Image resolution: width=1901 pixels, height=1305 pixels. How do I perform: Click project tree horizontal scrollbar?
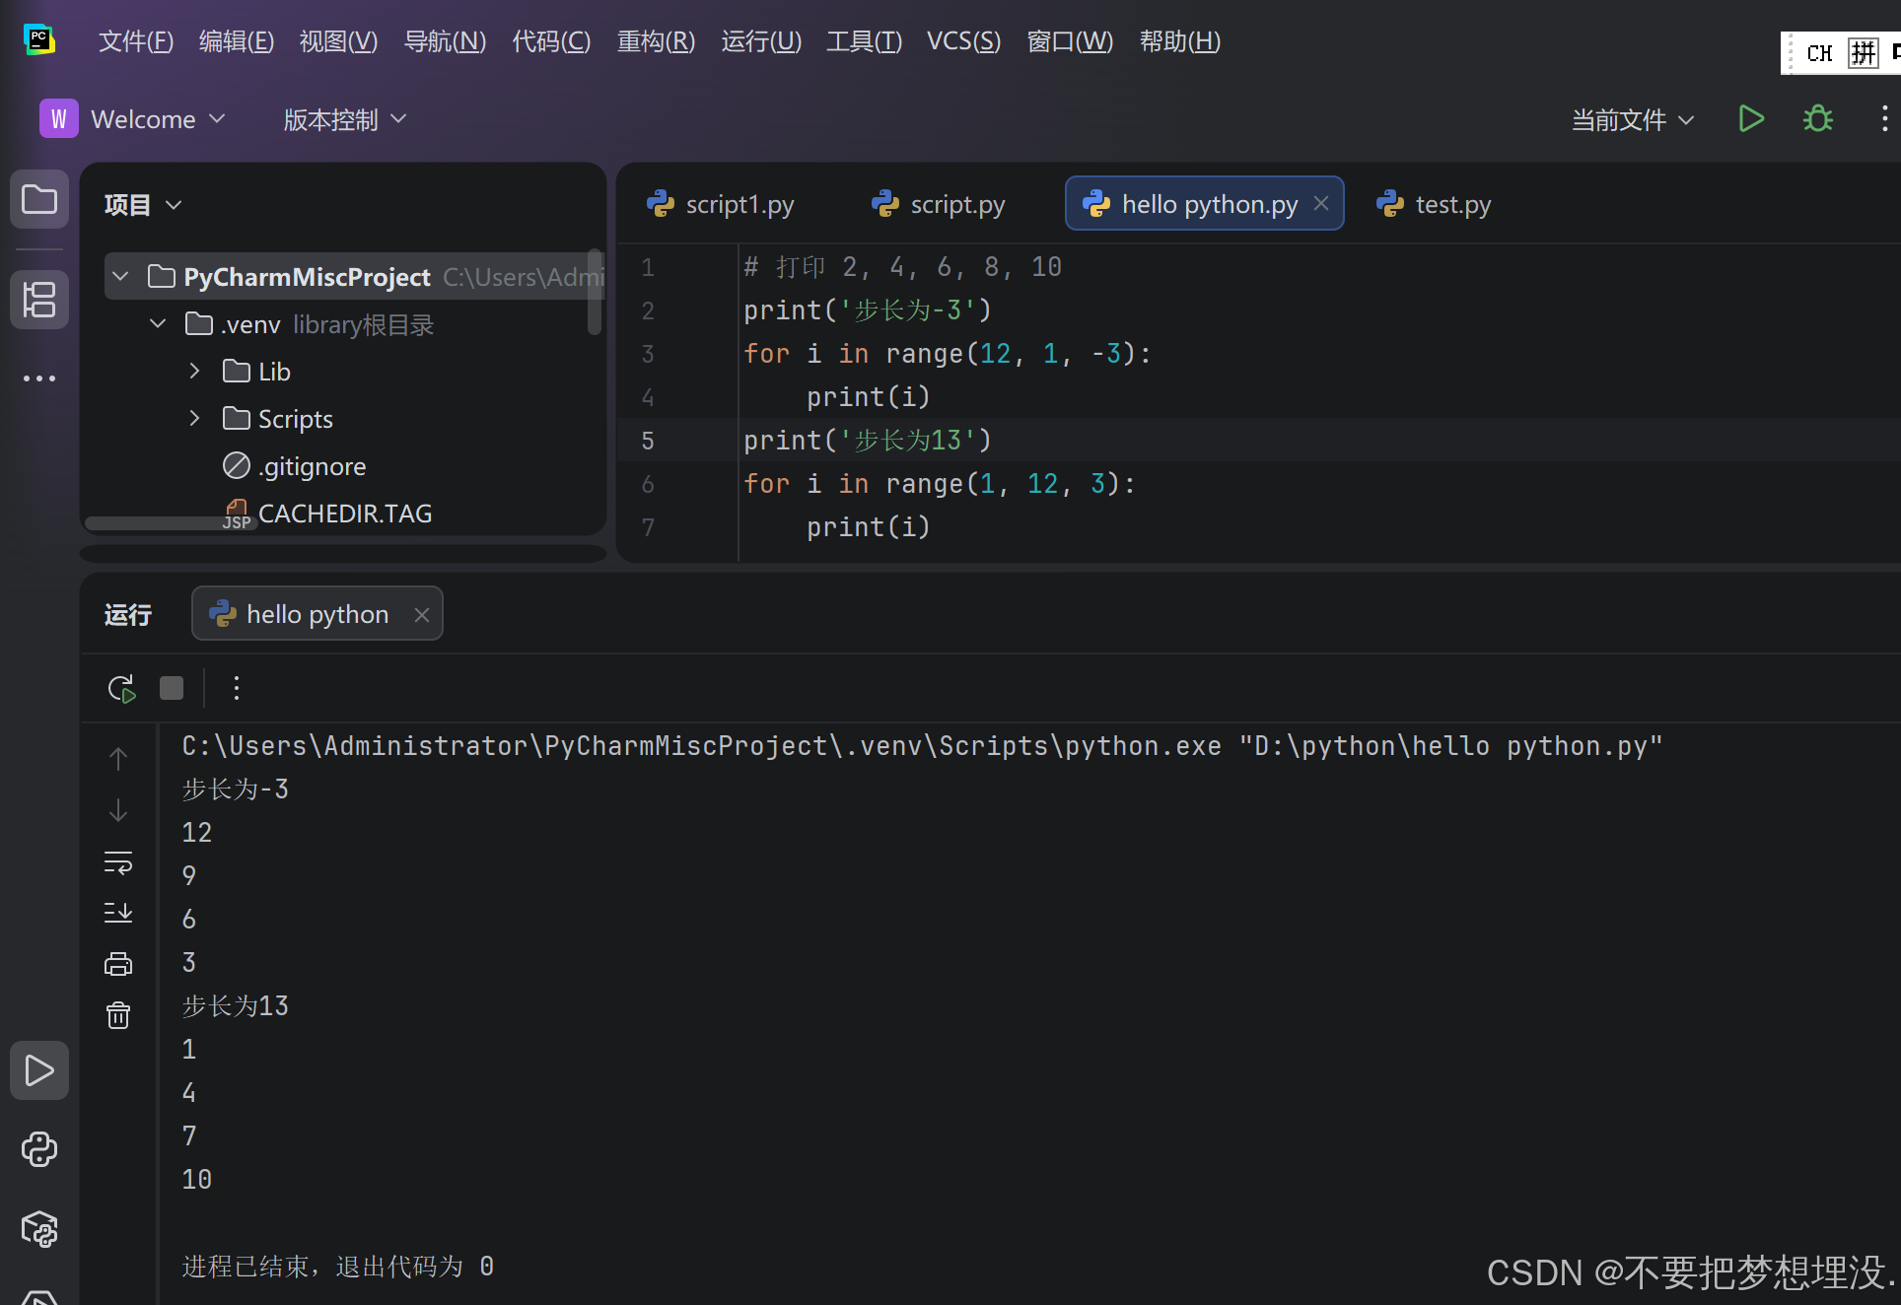(x=158, y=523)
